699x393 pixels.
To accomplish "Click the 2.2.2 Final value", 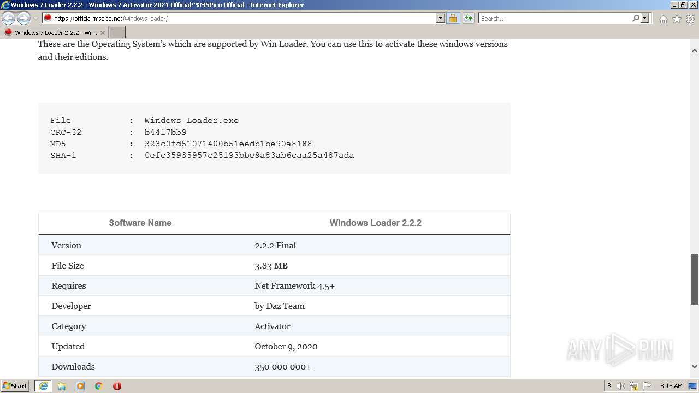I will [x=275, y=245].
